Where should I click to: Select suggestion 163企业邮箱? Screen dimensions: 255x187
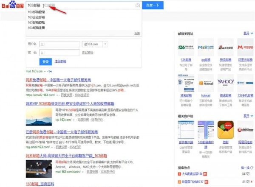tap(37, 17)
